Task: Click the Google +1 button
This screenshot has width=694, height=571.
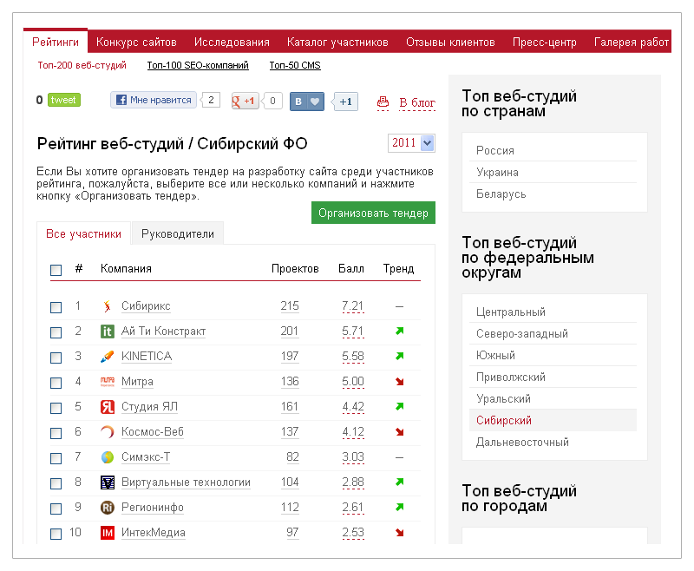Action: pyautogui.click(x=245, y=102)
